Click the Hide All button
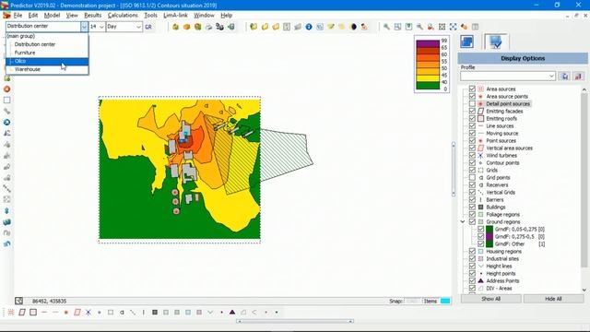This screenshot has height=332, width=590. point(553,299)
